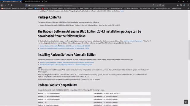Open Twitch bookmark
The height and width of the screenshot is (106, 190).
61,9
